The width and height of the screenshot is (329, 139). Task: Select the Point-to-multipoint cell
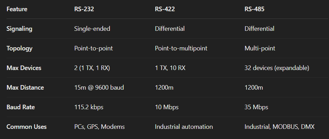click(181, 48)
